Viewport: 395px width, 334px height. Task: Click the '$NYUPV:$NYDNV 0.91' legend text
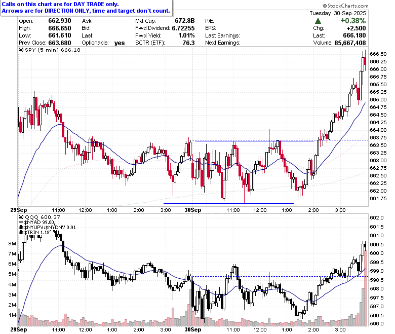tap(50, 227)
